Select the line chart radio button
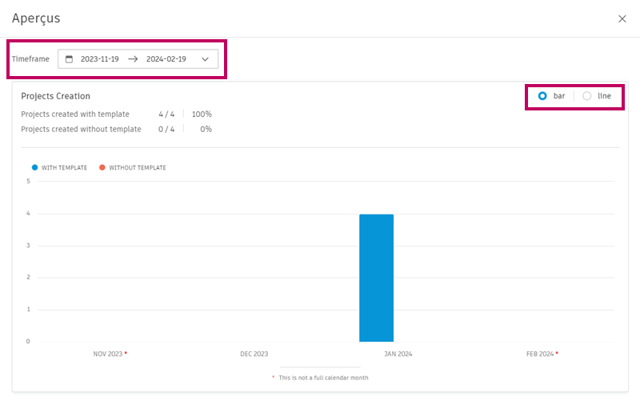Viewport: 640px width, 413px height. [587, 96]
